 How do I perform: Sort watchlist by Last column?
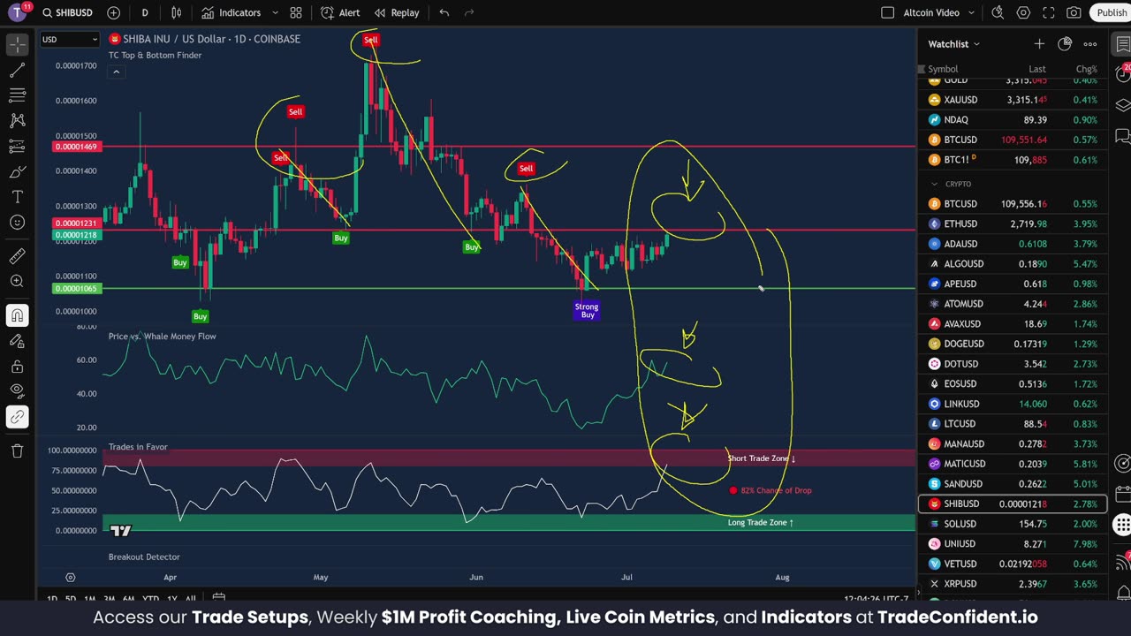click(x=1037, y=69)
